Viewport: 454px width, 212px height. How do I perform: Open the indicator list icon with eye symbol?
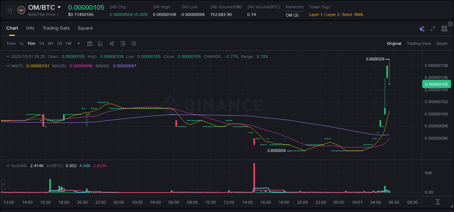point(122,43)
